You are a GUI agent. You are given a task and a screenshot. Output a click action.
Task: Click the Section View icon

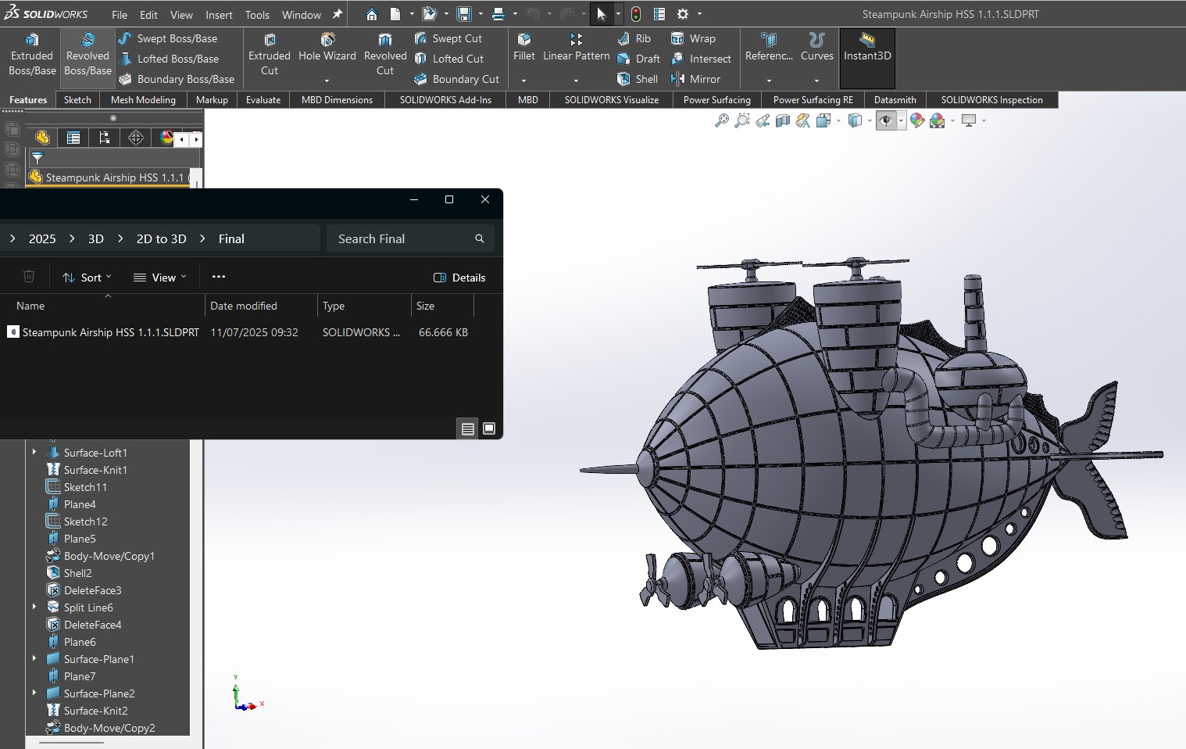783,121
